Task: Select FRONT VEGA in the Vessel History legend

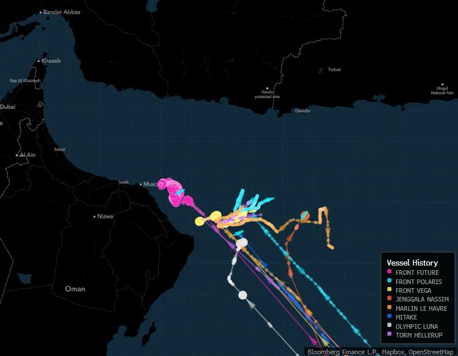Action: [x=413, y=290]
